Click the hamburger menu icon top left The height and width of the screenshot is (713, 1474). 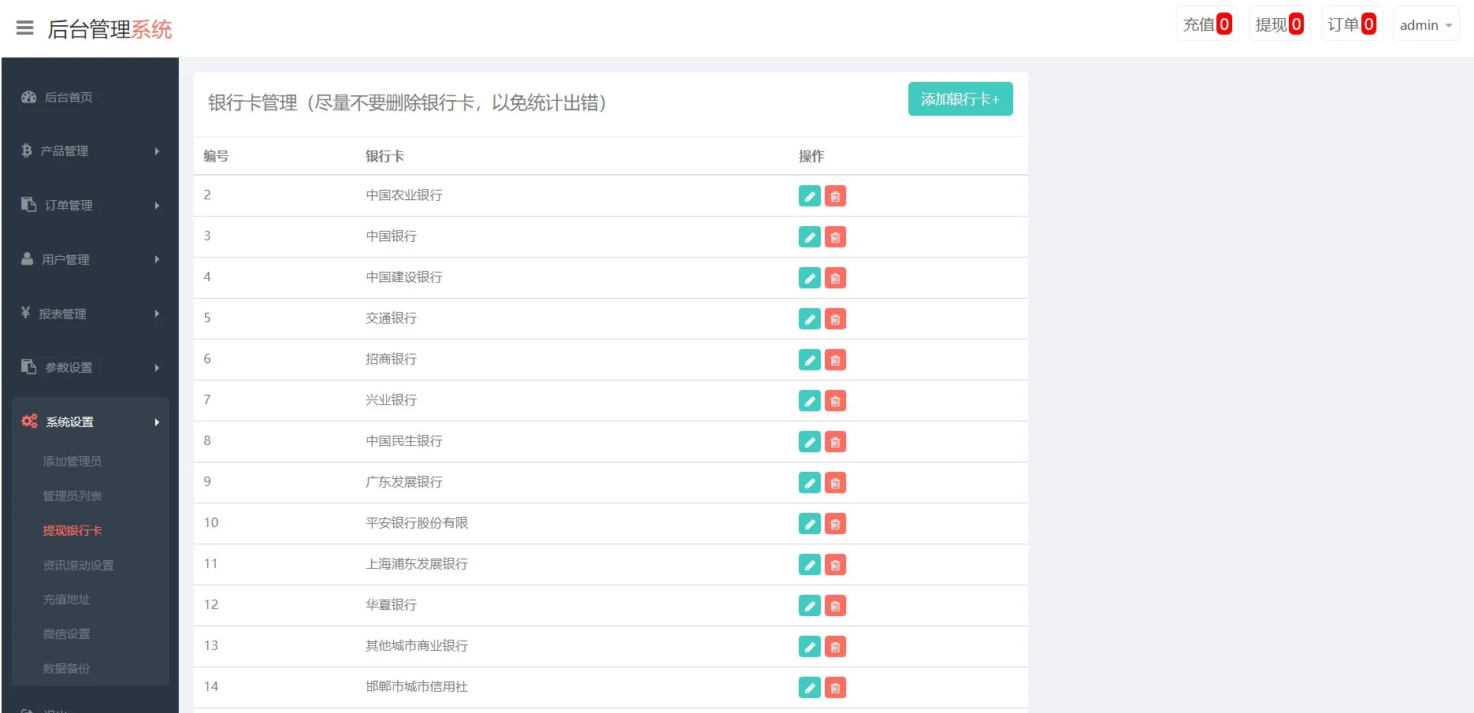pyautogui.click(x=24, y=27)
